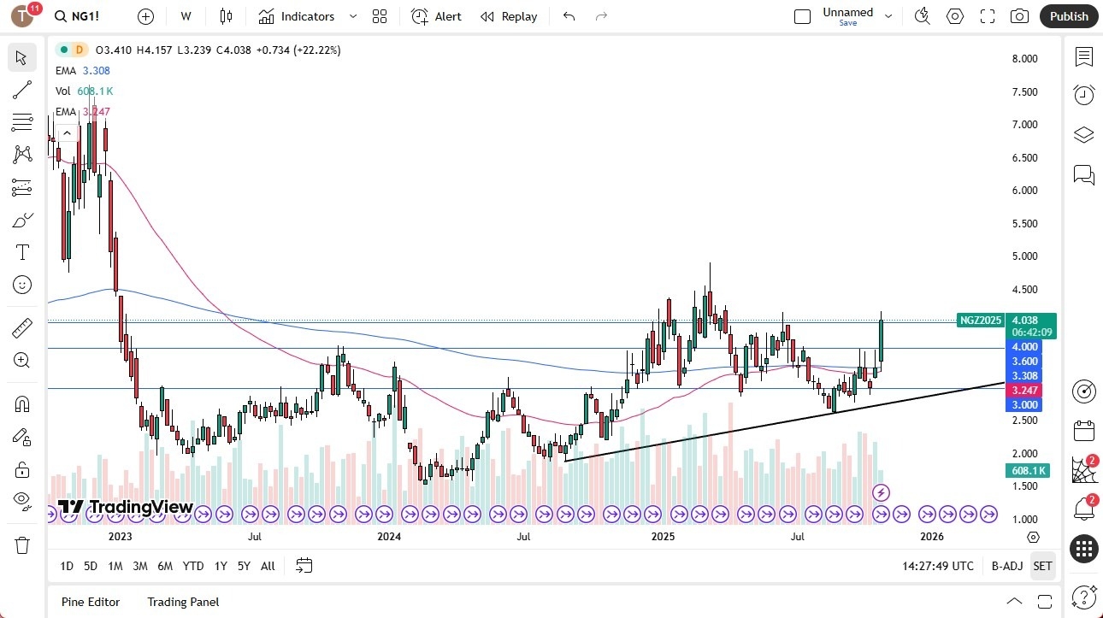Expand the Unnamed layout dropdown
1103x618 pixels.
(888, 16)
